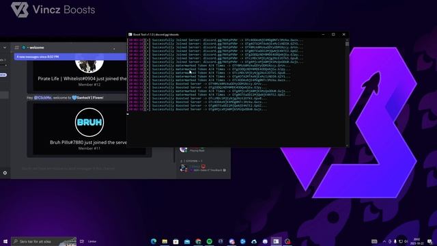Open the Mail app taskbar icon

pyautogui.click(x=187, y=241)
